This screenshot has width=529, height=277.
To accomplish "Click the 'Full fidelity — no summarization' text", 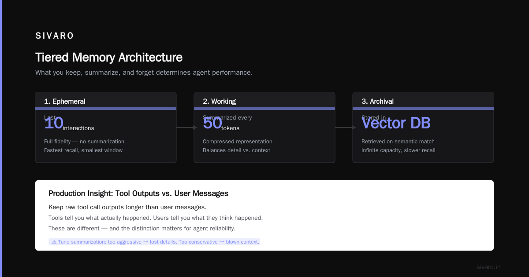I will point(84,142).
